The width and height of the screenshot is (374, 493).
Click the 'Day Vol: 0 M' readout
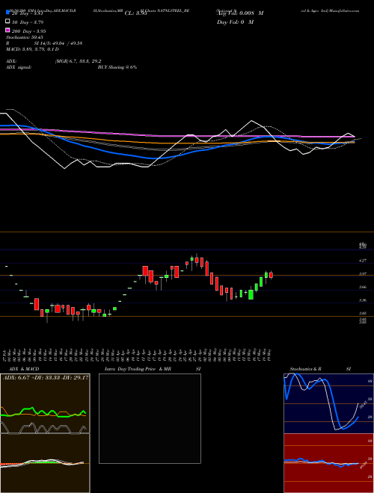[x=235, y=22]
